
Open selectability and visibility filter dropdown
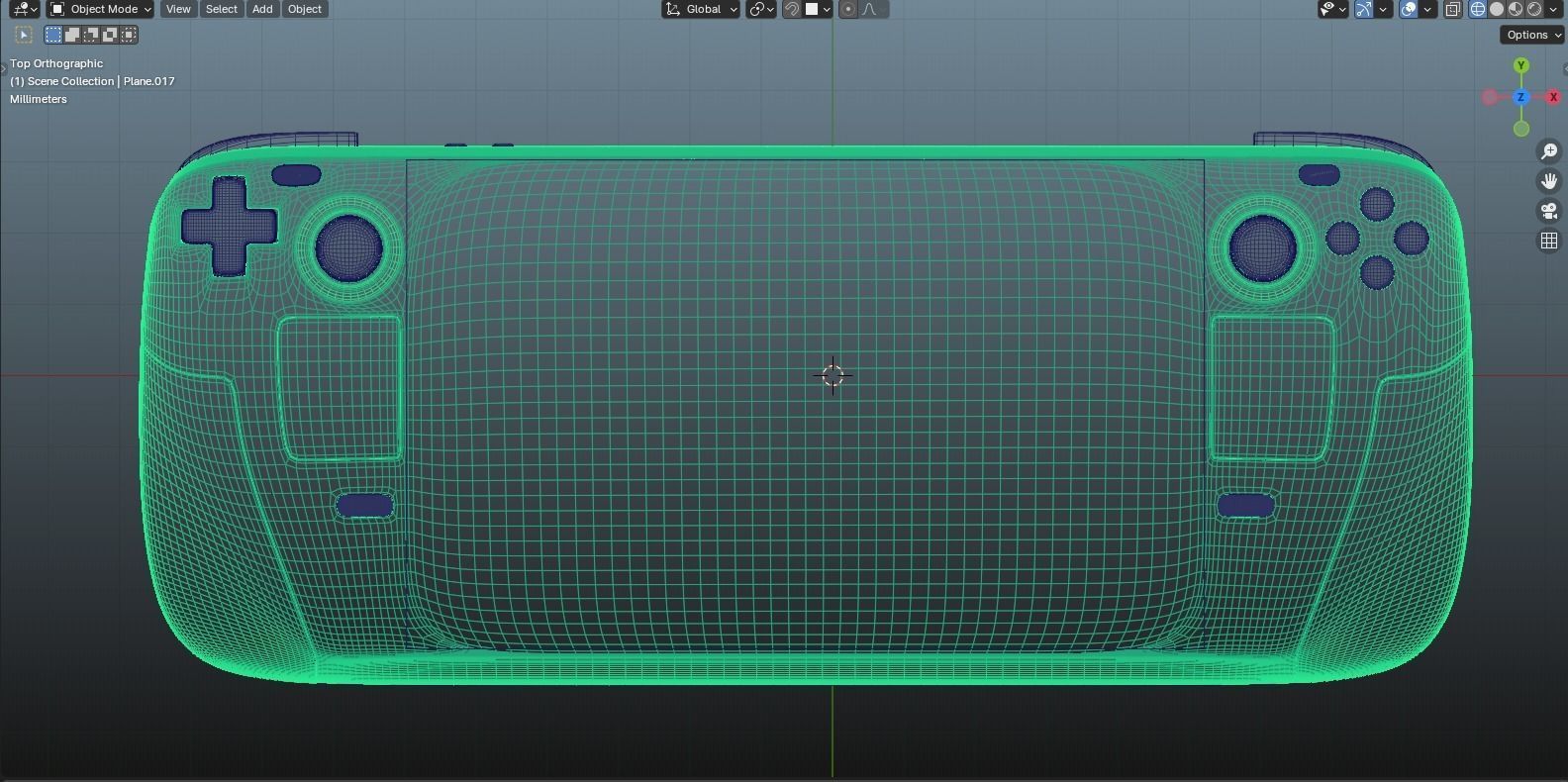point(1332,9)
